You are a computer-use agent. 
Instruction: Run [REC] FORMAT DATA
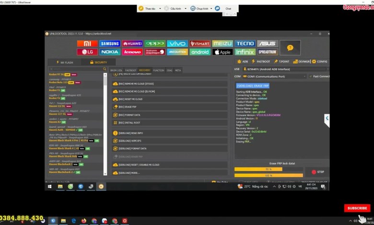[170, 115]
